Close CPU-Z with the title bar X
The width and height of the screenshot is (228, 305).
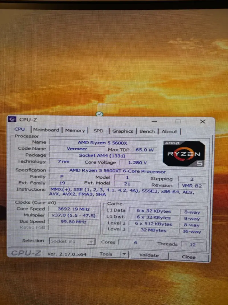coord(202,121)
